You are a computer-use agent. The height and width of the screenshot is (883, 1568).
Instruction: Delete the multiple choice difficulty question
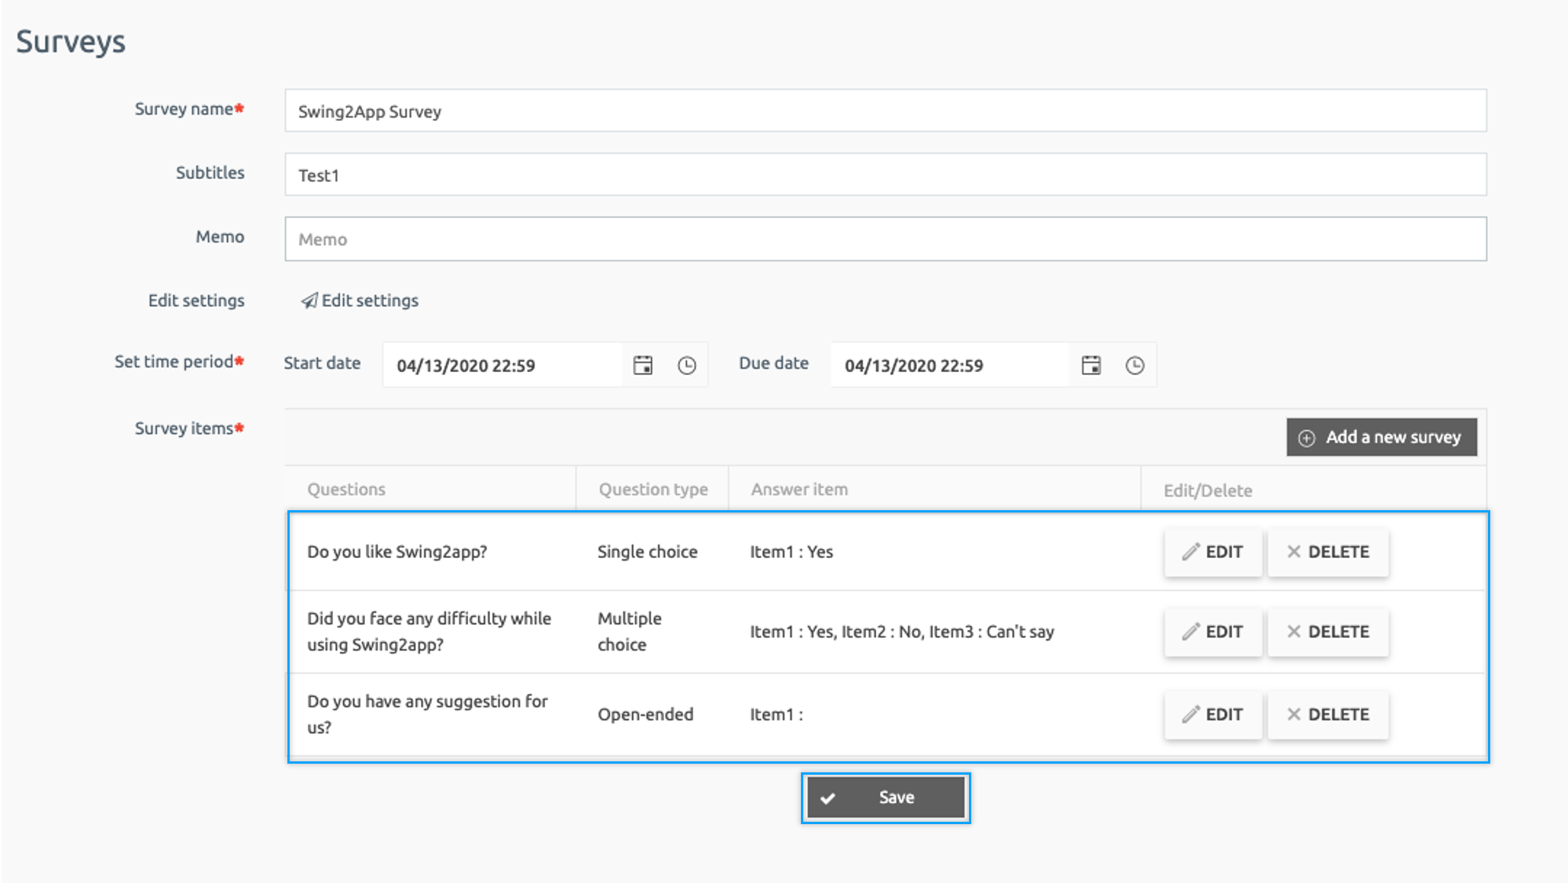pyautogui.click(x=1328, y=632)
